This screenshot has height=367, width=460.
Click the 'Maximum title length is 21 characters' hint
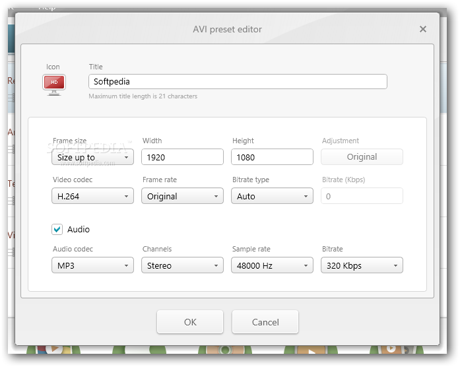click(143, 96)
